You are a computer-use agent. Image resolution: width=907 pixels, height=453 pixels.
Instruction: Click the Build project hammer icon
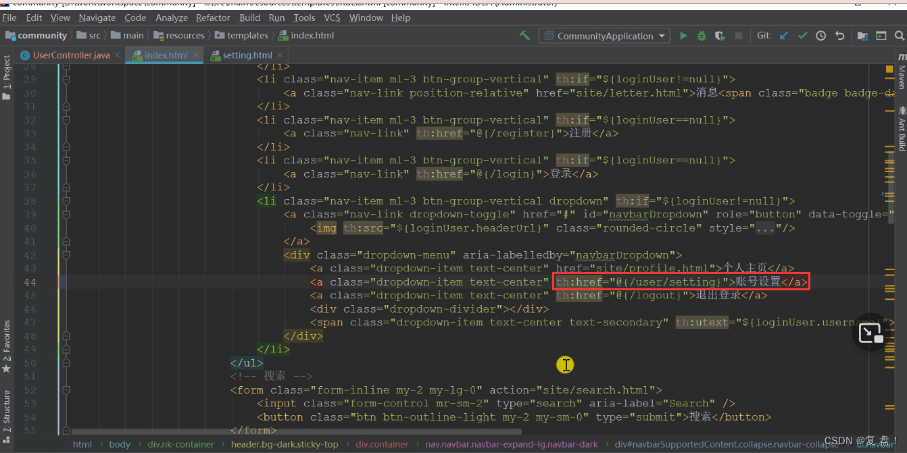pos(524,36)
